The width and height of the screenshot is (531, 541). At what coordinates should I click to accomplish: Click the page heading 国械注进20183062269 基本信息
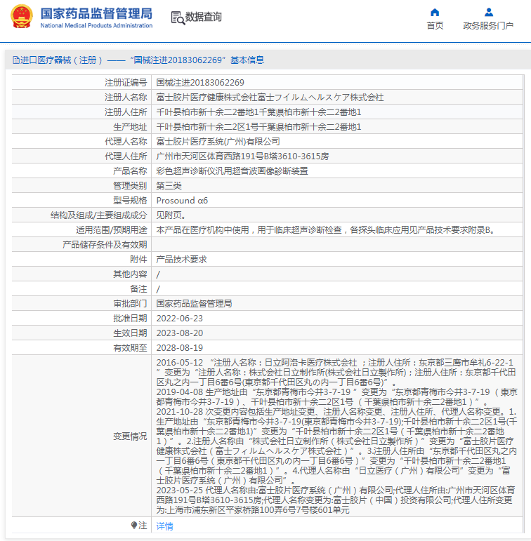coord(197,60)
